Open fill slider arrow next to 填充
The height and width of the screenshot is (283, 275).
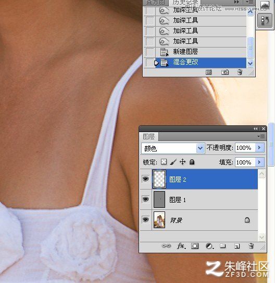259,162
